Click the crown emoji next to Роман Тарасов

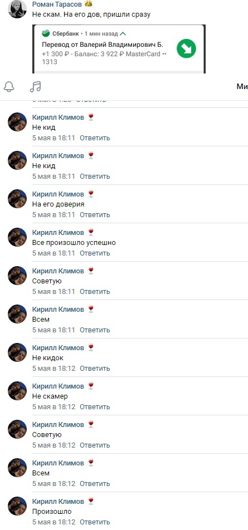(88, 4)
